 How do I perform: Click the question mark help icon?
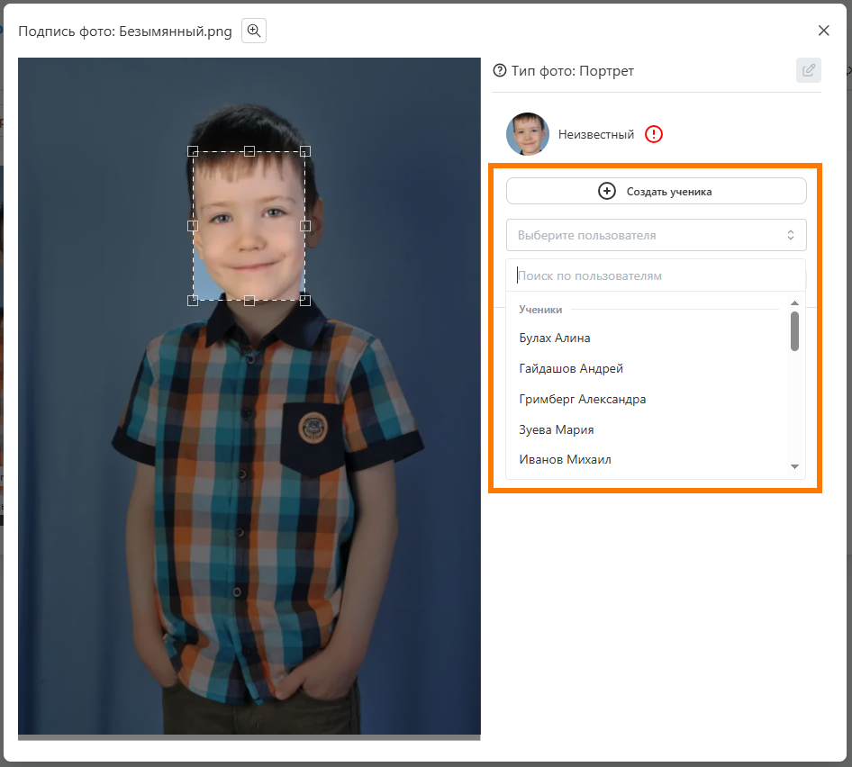click(x=500, y=70)
